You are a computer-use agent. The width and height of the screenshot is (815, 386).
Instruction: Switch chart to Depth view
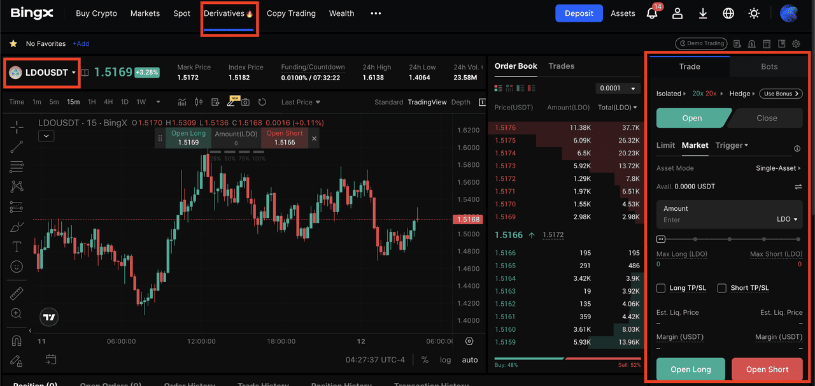pyautogui.click(x=460, y=102)
